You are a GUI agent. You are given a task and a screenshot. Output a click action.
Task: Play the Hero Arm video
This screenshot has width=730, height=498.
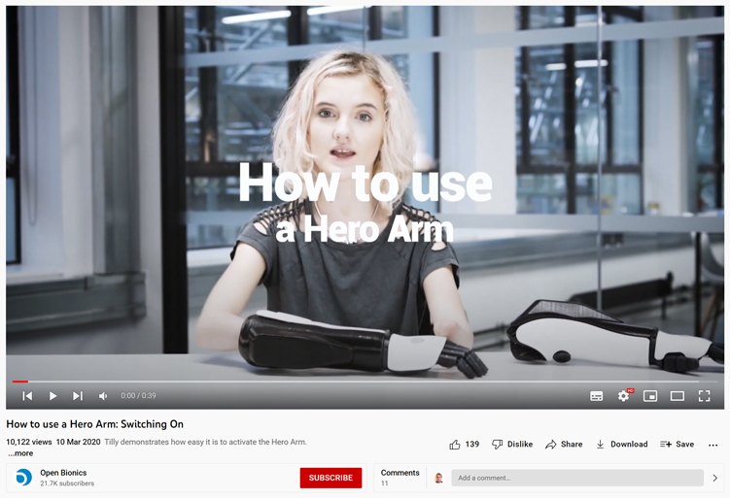click(52, 396)
